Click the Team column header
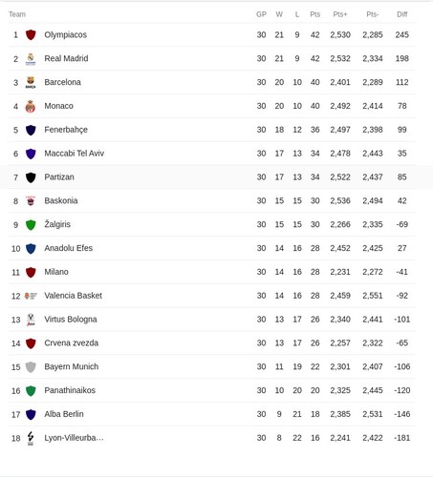Viewport: 433px width, 477px height. [x=17, y=14]
